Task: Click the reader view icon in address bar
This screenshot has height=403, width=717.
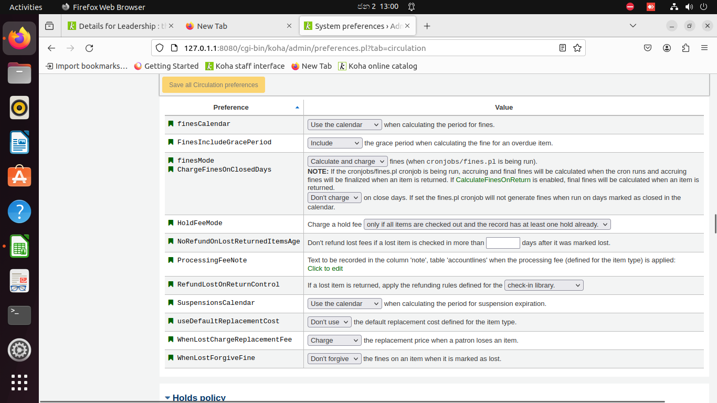Action: (563, 48)
